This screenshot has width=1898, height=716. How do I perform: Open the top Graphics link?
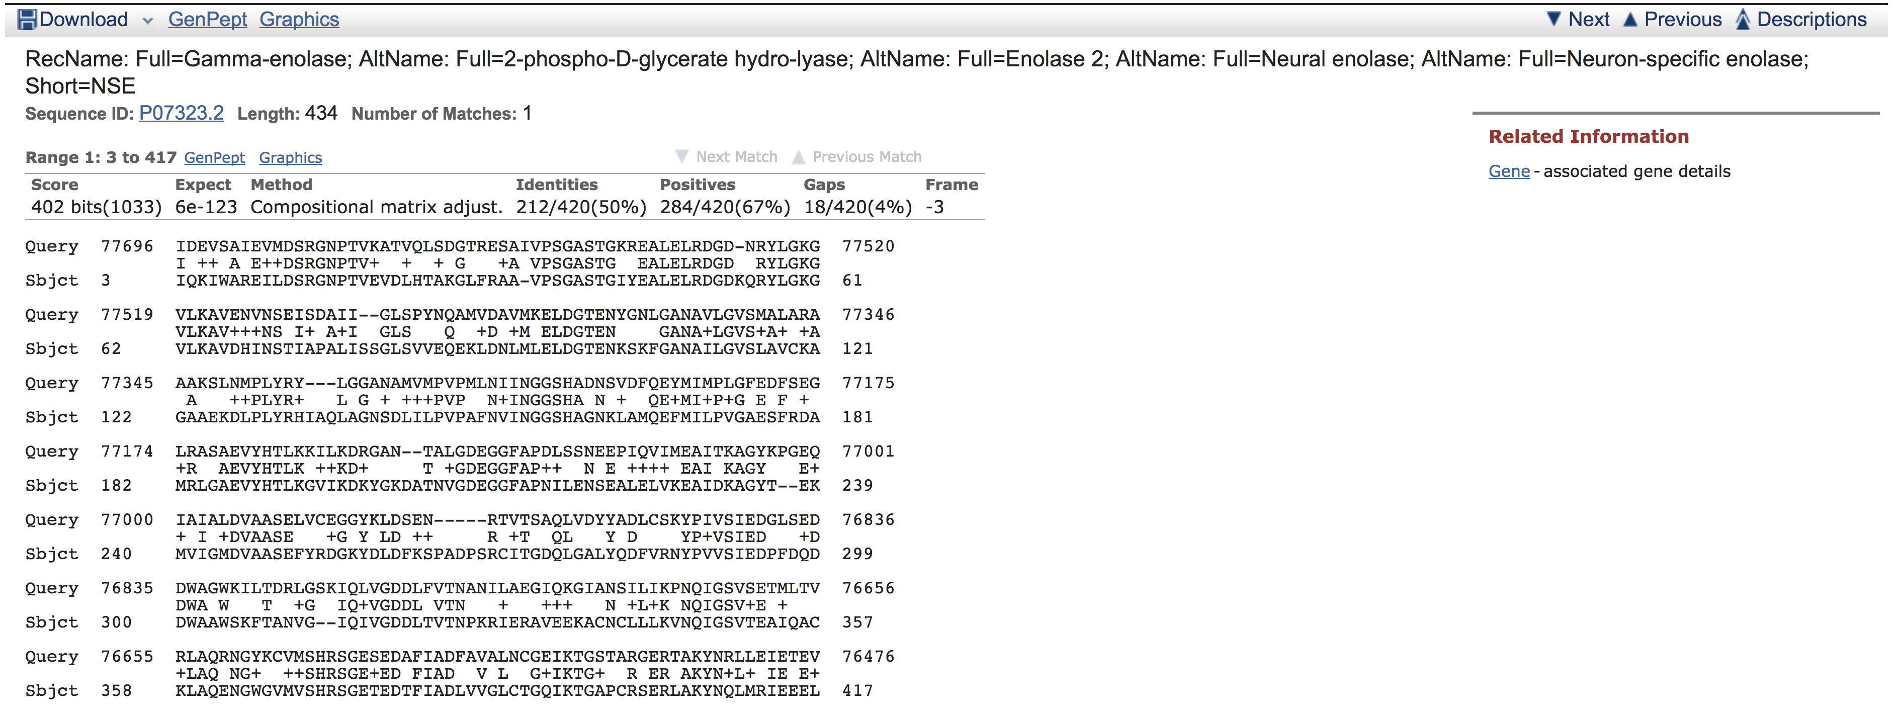pyautogui.click(x=298, y=20)
